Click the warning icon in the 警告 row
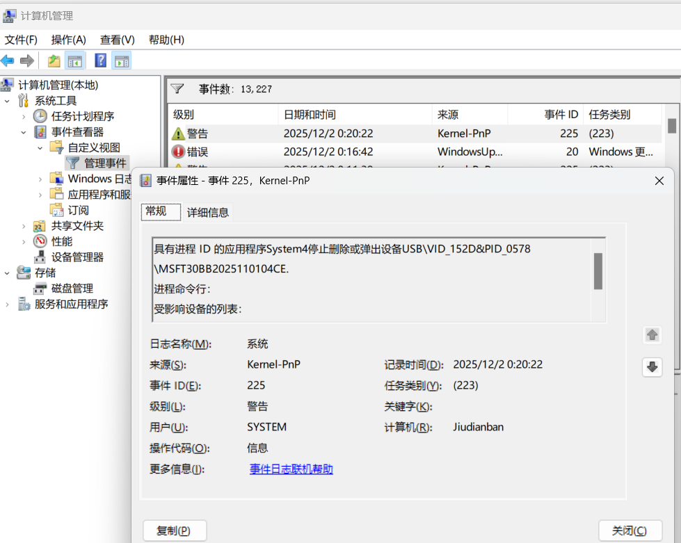 [178, 133]
